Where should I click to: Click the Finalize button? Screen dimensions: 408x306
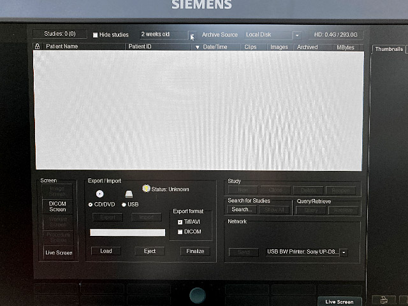195,251
